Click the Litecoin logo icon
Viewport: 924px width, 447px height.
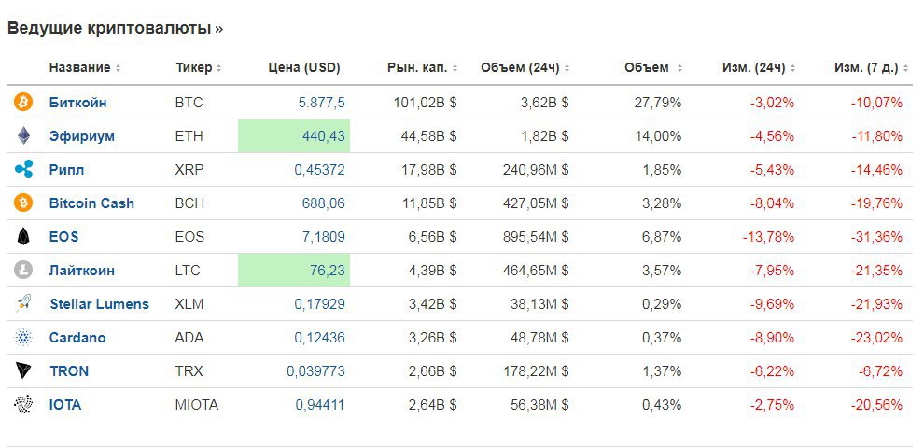pos(23,271)
